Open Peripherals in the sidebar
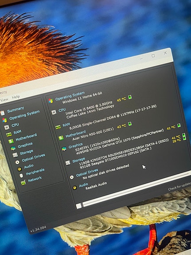Screen dimensions: 191x255 coord(35,172)
